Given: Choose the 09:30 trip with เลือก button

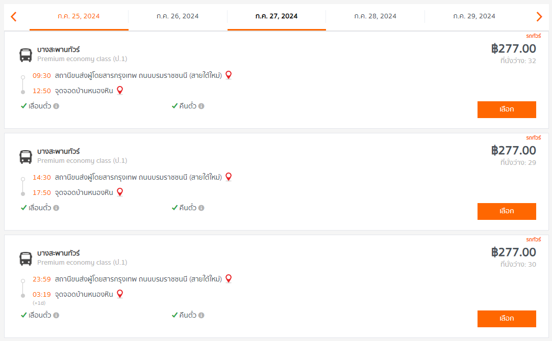Looking at the screenshot, I should pyautogui.click(x=507, y=109).
